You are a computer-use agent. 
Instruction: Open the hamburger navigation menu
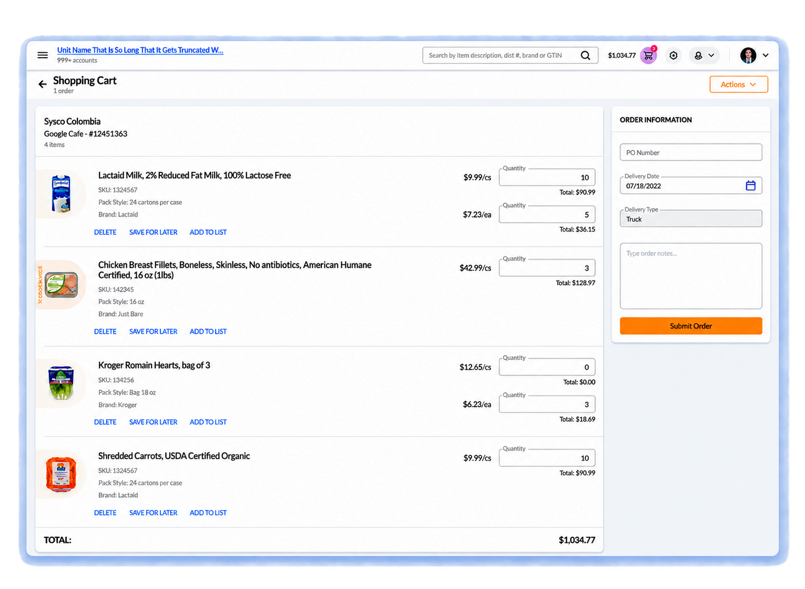pyautogui.click(x=42, y=55)
